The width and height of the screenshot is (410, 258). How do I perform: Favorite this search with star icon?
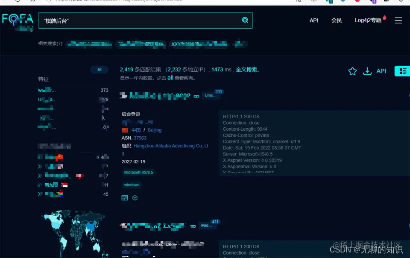click(352, 71)
